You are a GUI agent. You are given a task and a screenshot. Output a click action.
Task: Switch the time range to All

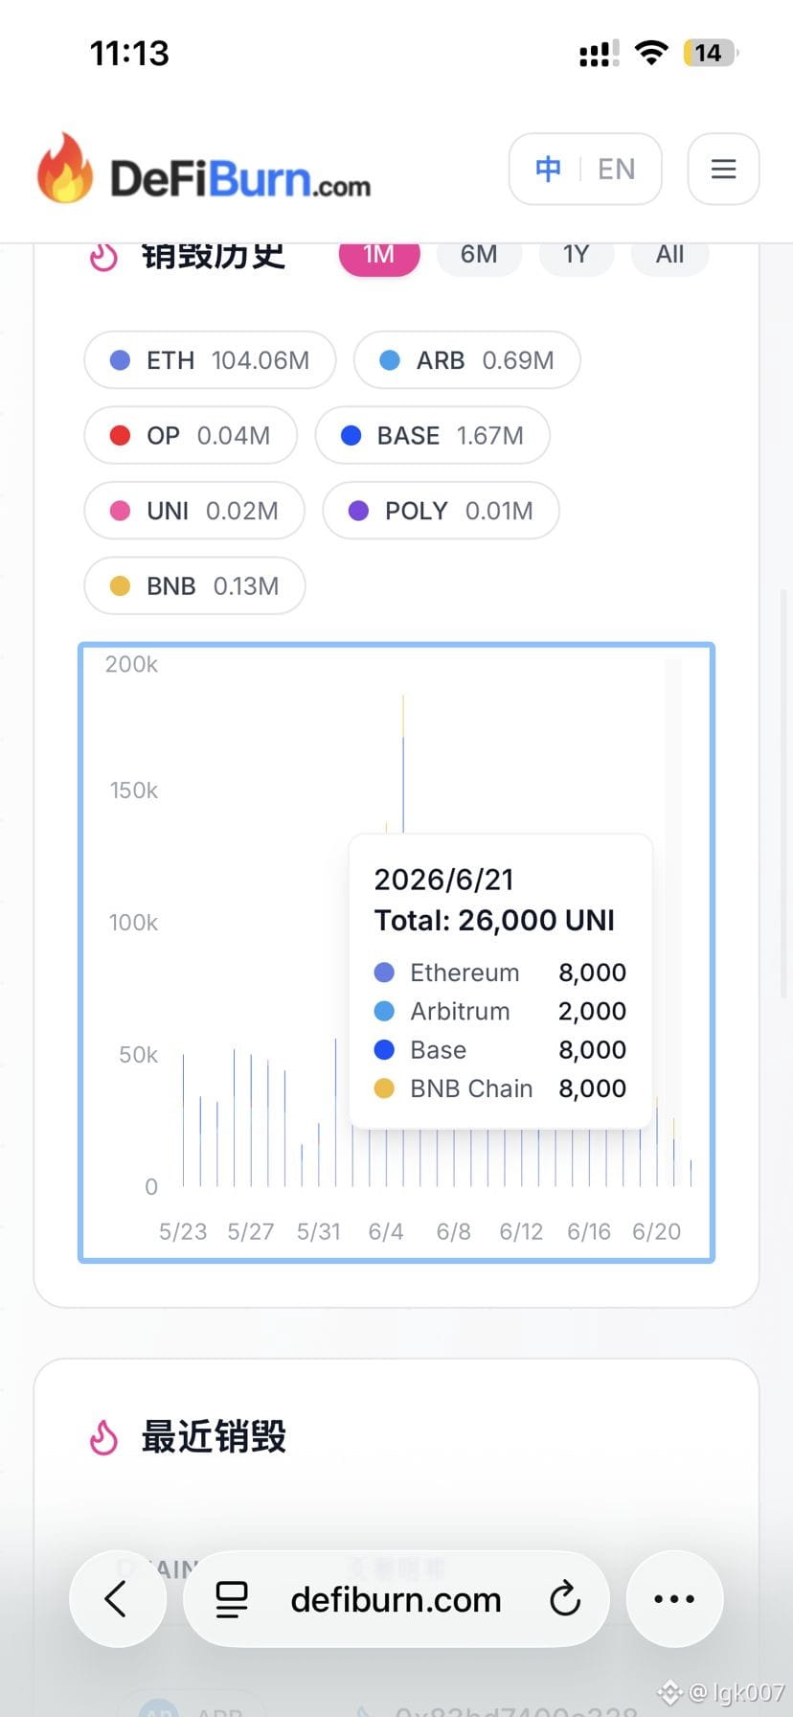669,255
